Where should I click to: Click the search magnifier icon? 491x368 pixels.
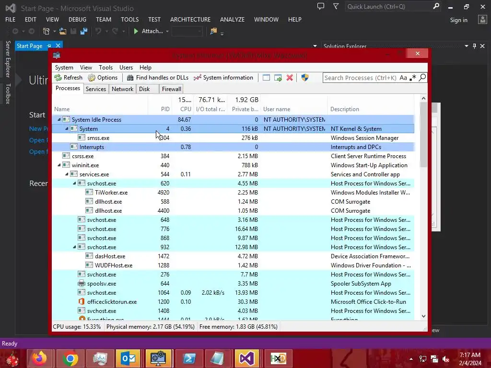pyautogui.click(x=422, y=77)
